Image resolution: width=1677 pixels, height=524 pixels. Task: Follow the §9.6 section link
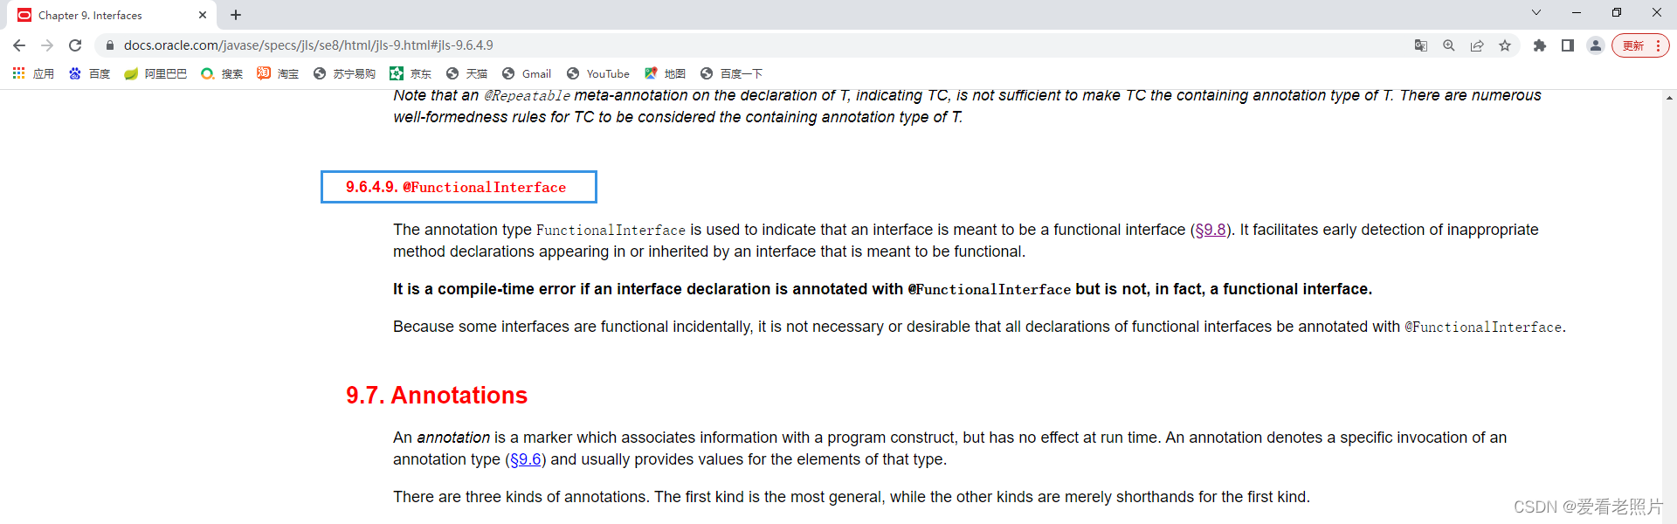point(526,459)
